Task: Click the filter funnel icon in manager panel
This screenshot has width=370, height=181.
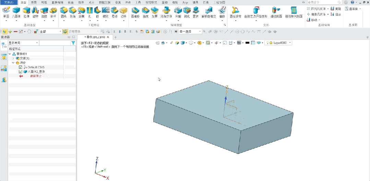Action: (73, 43)
